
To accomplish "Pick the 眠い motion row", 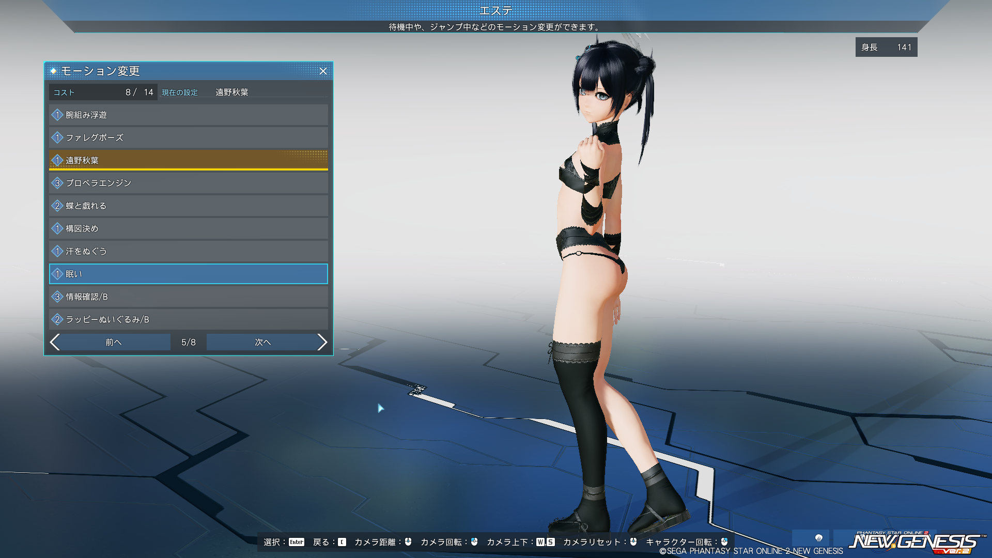I will (189, 274).
